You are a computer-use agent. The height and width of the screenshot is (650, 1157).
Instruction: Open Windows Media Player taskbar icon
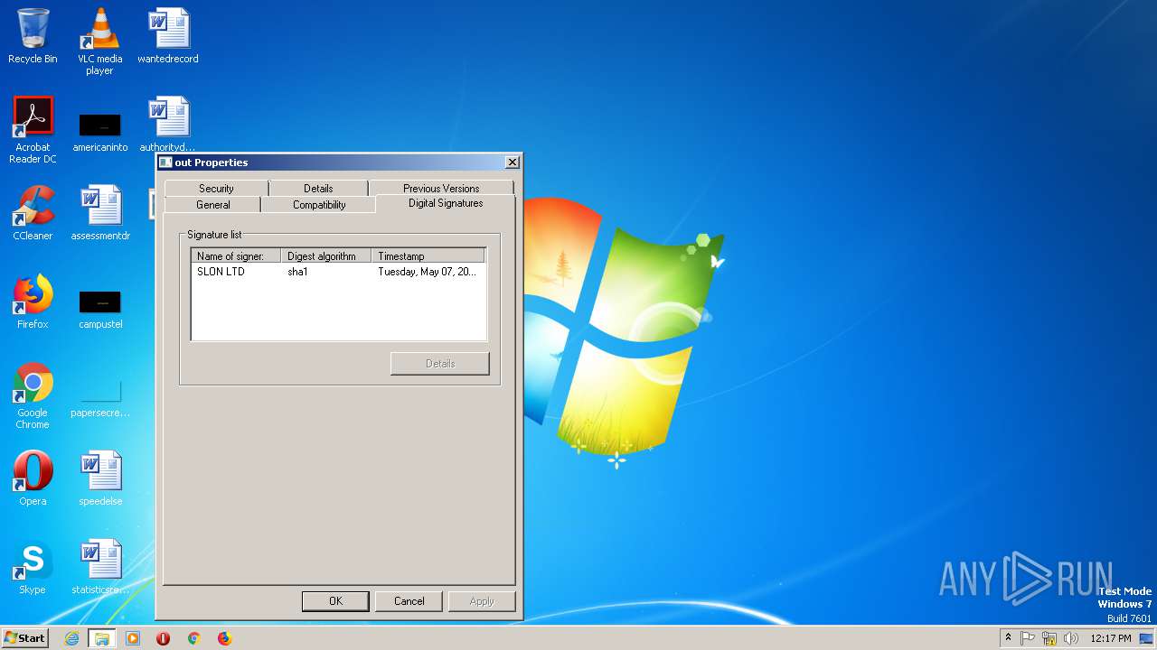click(132, 638)
